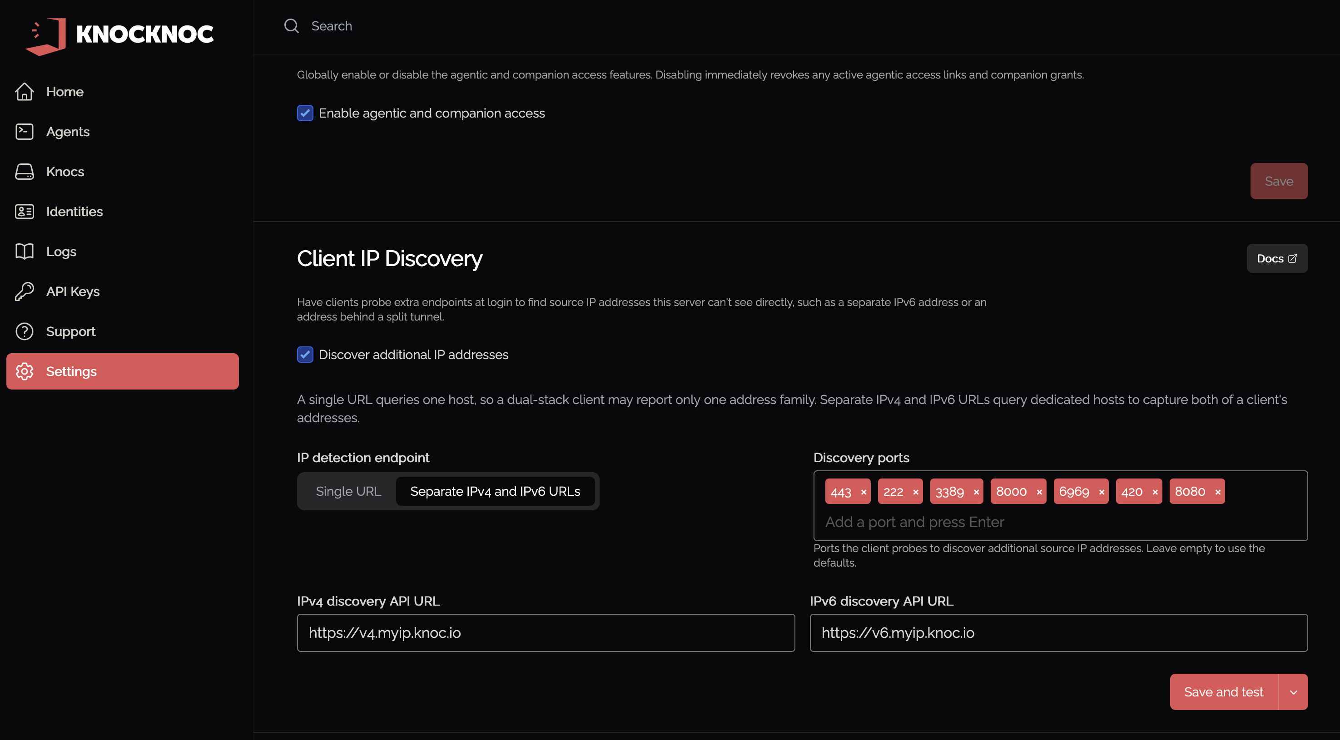Click the Support question mark icon
Image resolution: width=1340 pixels, height=740 pixels.
[25, 332]
